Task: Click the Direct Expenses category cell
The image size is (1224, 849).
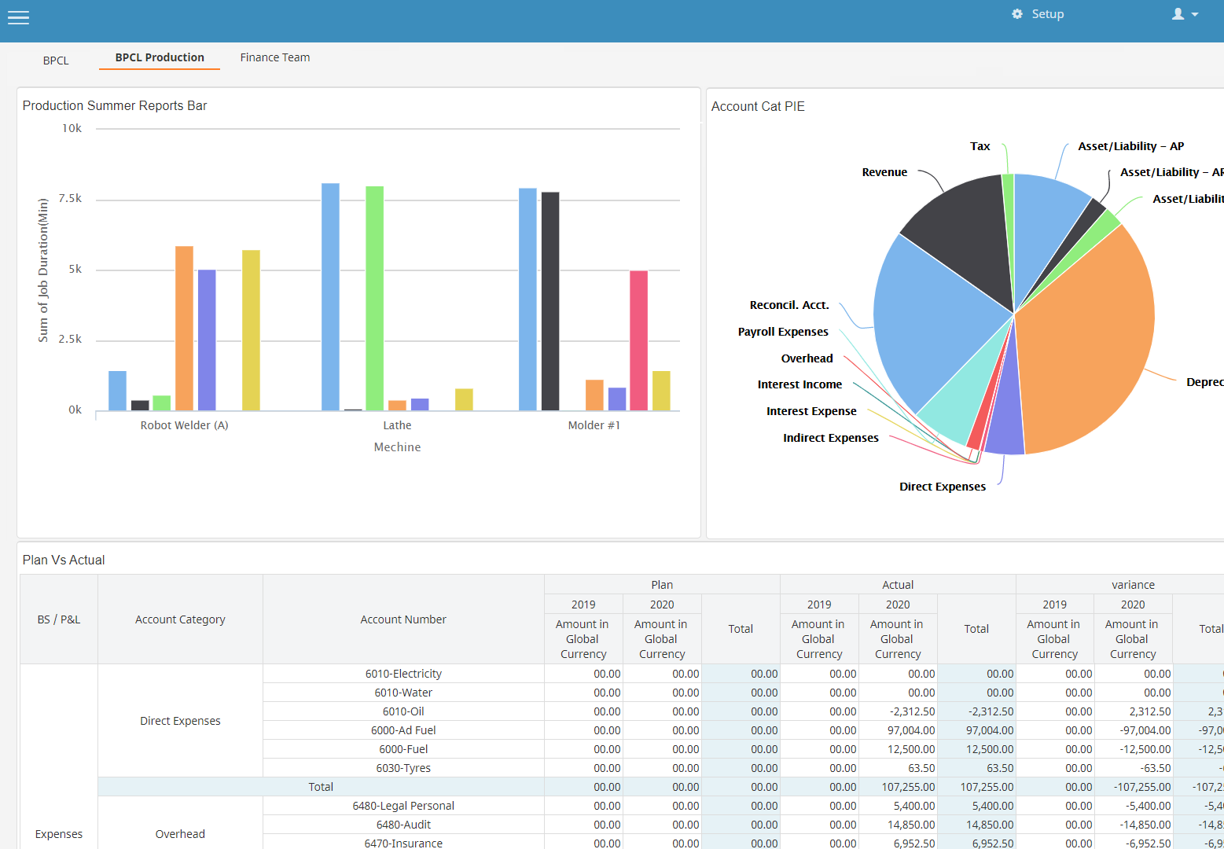Action: tap(180, 721)
